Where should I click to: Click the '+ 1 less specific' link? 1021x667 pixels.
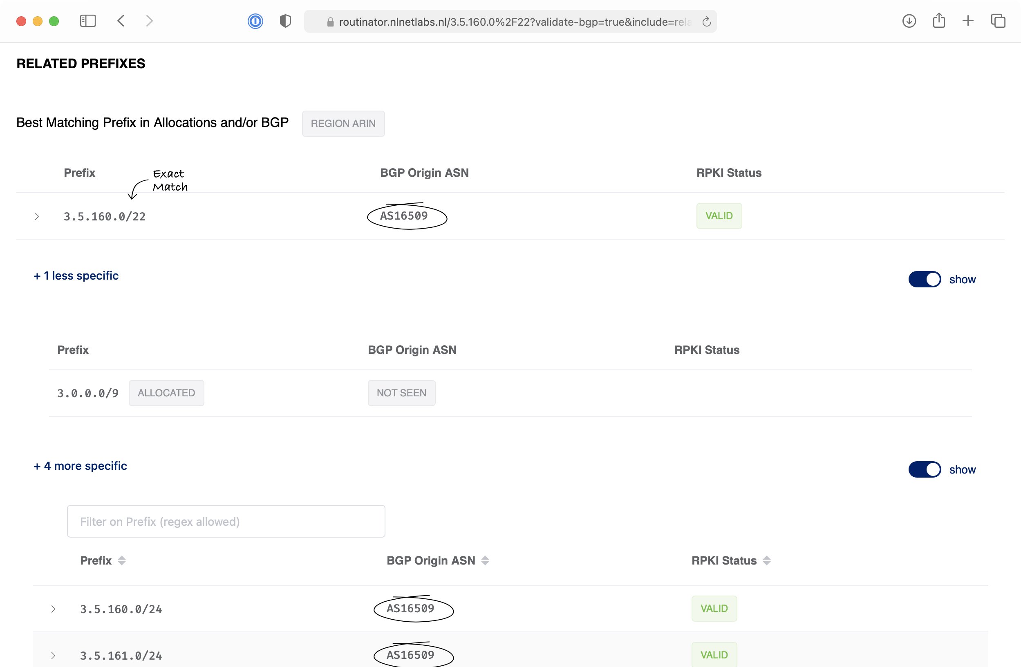76,276
